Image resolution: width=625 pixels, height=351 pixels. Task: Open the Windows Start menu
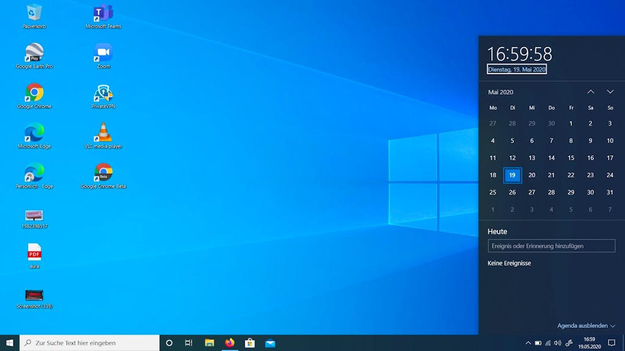10,342
